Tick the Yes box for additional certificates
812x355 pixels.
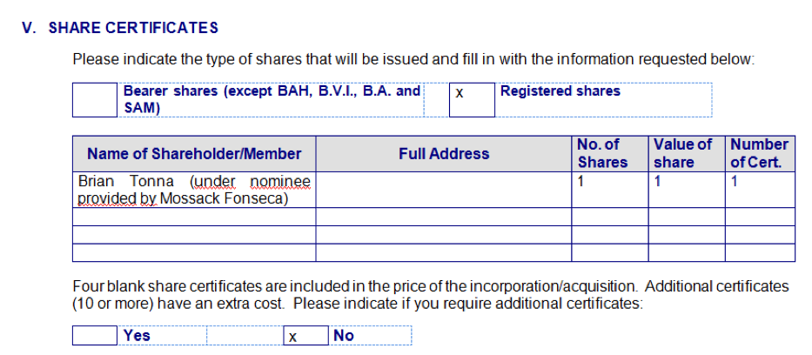(94, 336)
